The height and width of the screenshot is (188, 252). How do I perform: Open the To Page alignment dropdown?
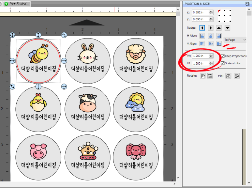[x=235, y=39]
